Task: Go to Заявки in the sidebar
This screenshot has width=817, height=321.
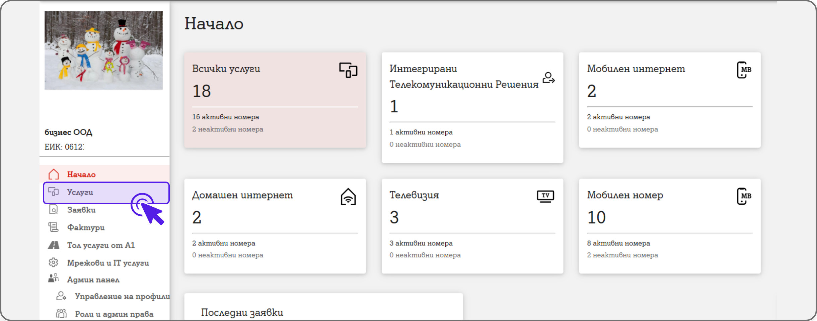Action: [x=81, y=210]
